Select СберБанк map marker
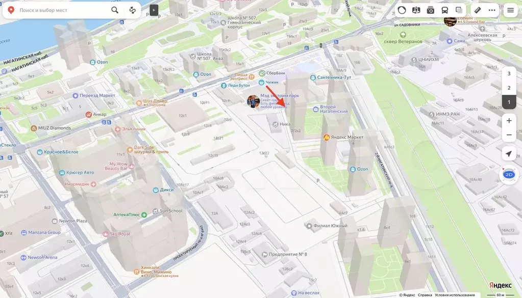Image resolution: width=522 pixels, height=298 pixels. point(262,73)
